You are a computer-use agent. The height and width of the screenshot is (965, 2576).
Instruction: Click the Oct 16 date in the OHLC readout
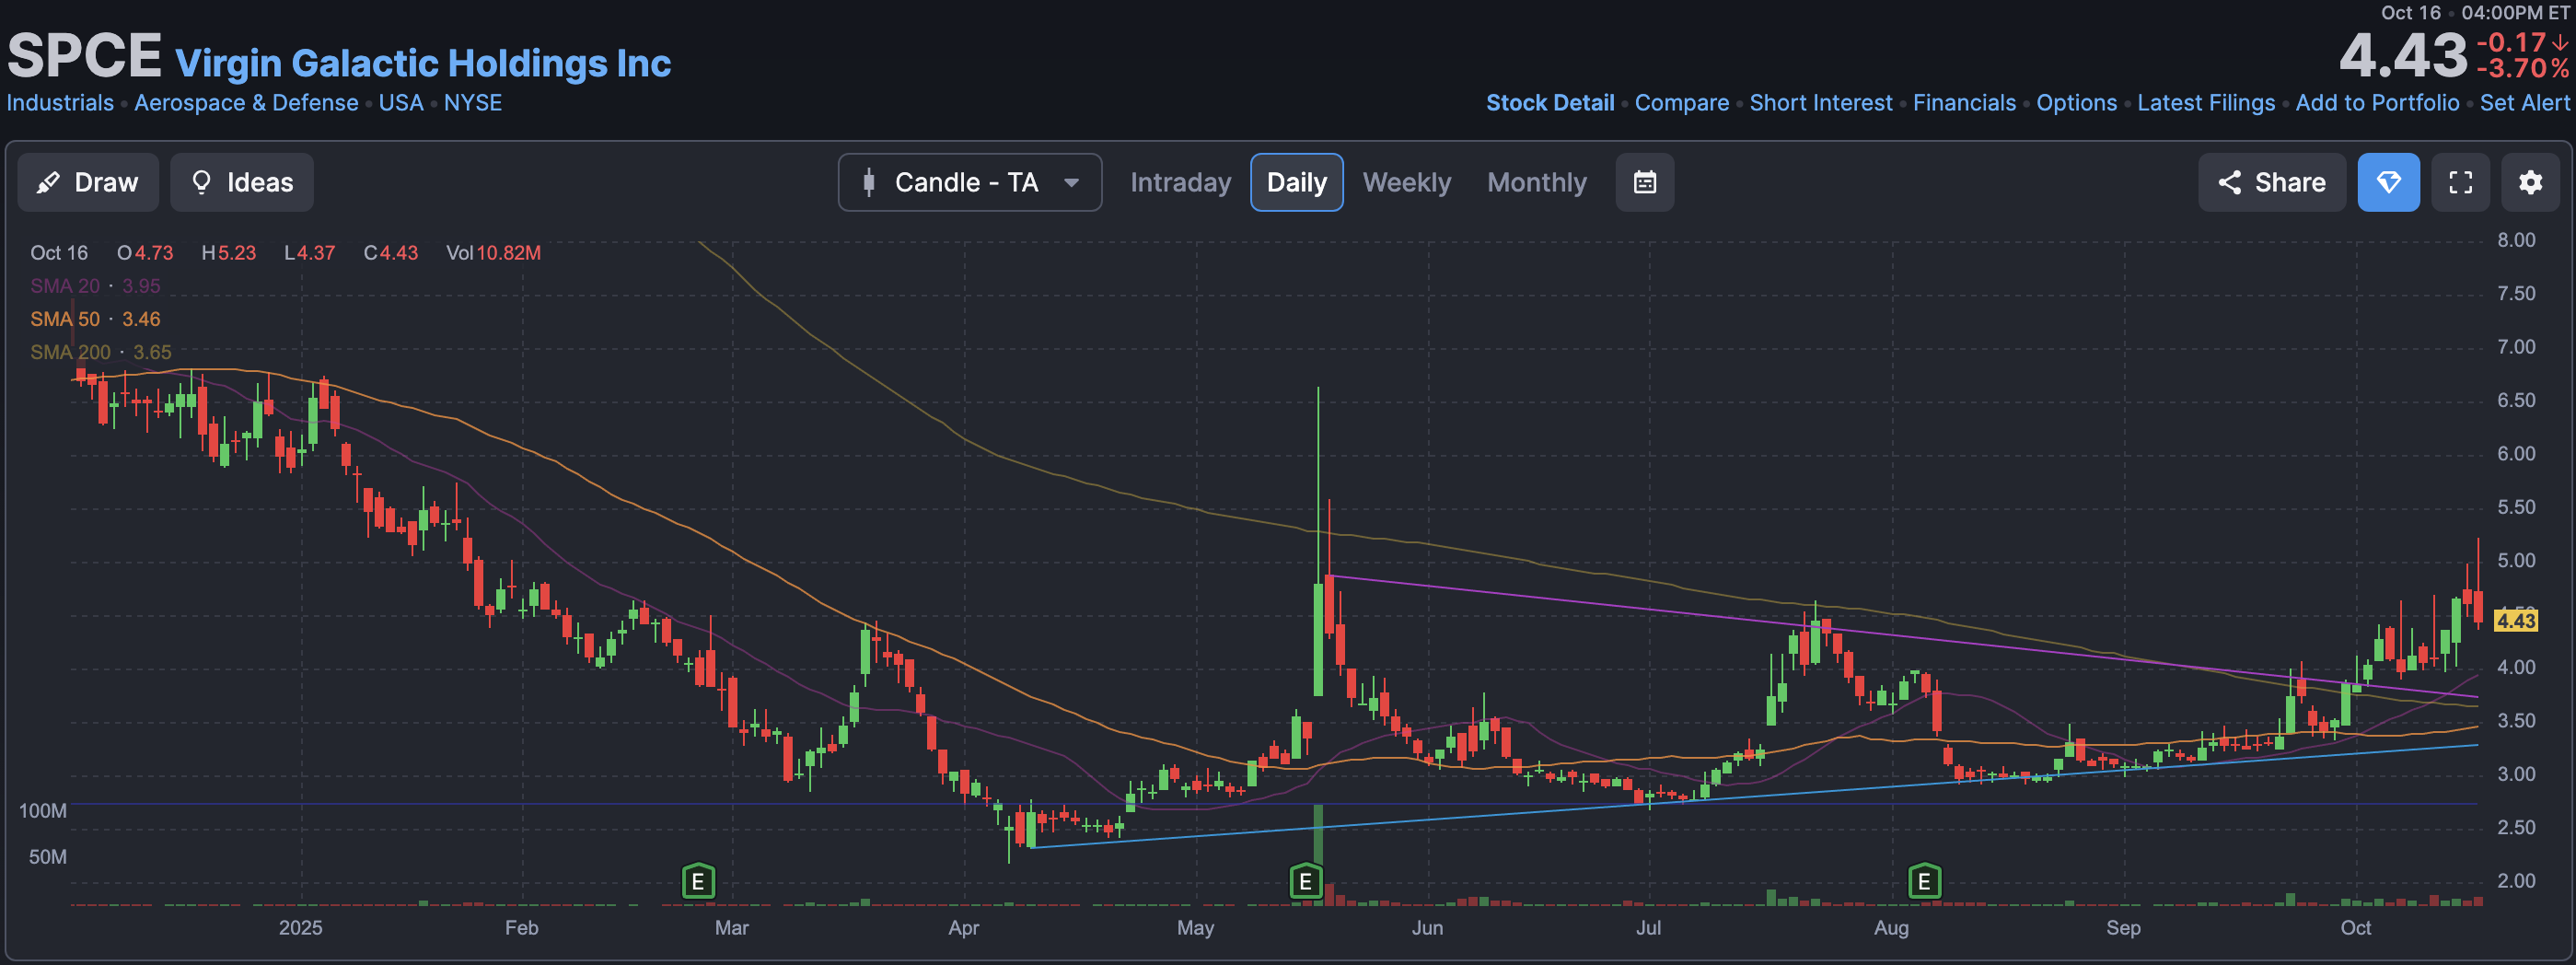[58, 253]
